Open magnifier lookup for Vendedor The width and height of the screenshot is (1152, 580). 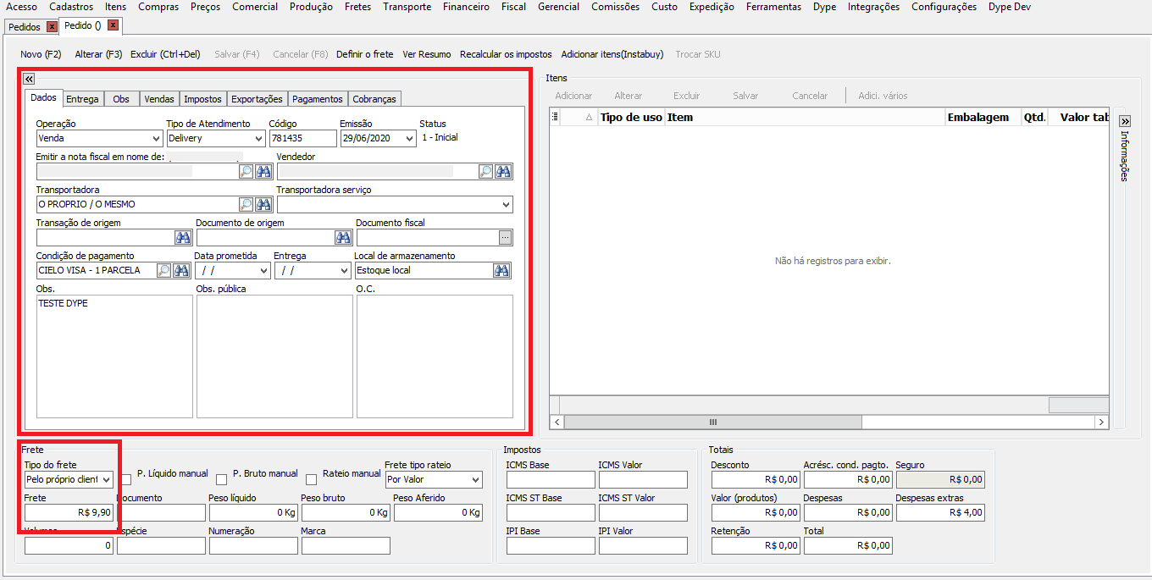pos(486,171)
